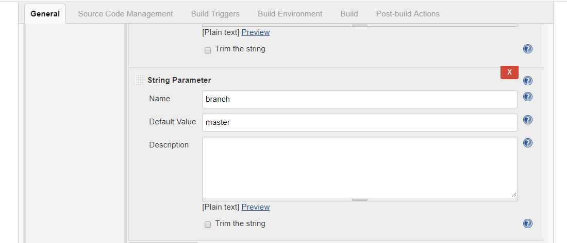The image size is (567, 243).
Task: Enable upper Trim the string checkbox
Action: click(208, 50)
